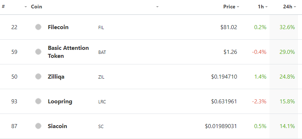Viewport: 302px width, 139px height.
Task: Open the Siacoin coin page
Action: 57,126
